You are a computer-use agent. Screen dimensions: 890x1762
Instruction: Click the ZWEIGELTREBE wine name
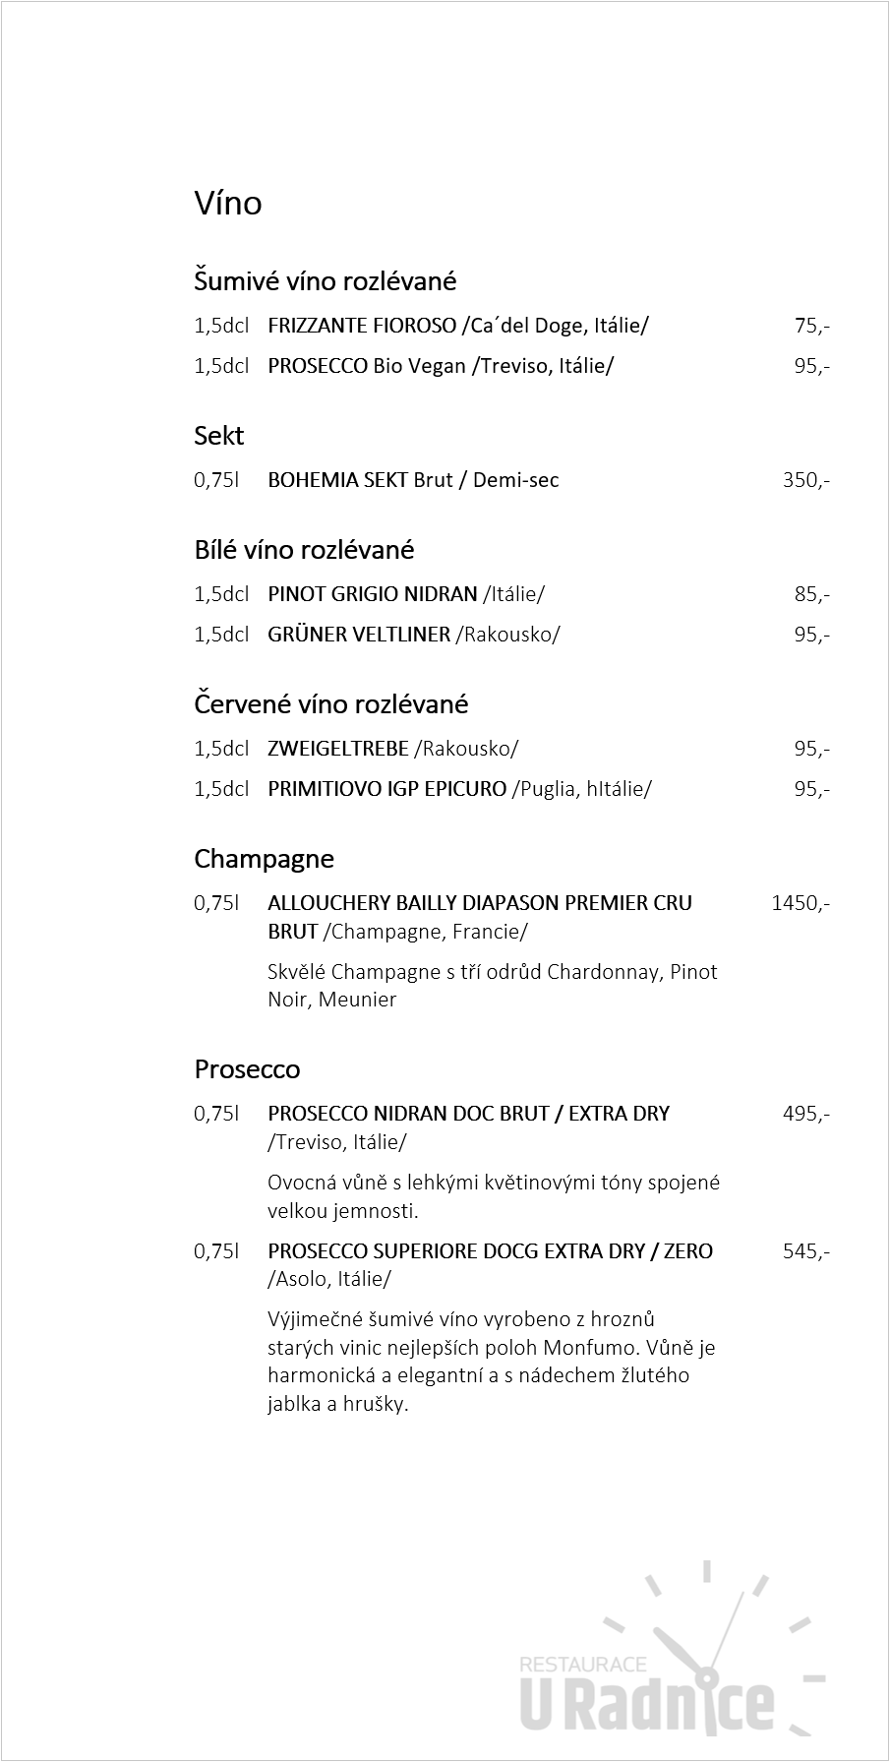pos(338,749)
